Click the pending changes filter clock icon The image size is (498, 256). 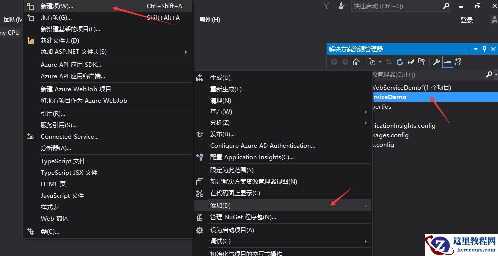click(x=372, y=62)
